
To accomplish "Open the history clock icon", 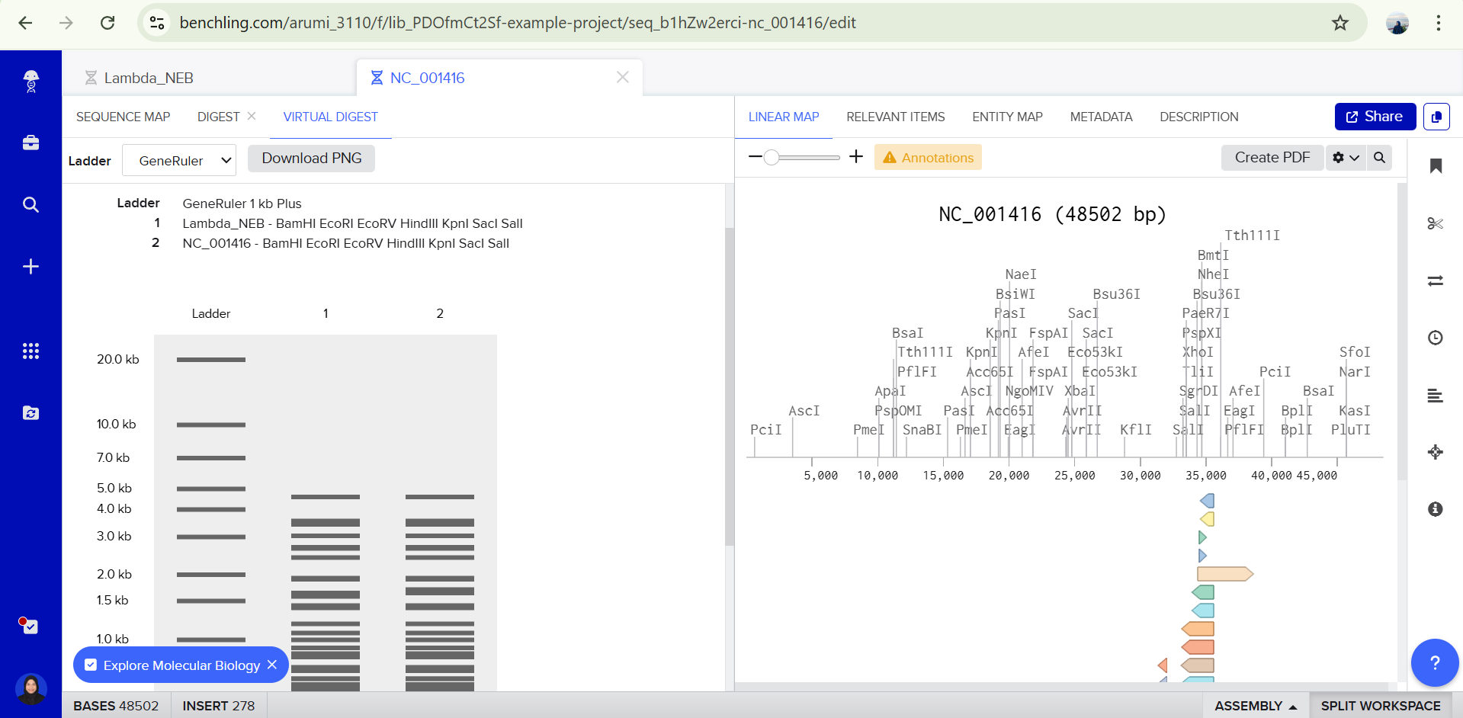I will click(1435, 338).
